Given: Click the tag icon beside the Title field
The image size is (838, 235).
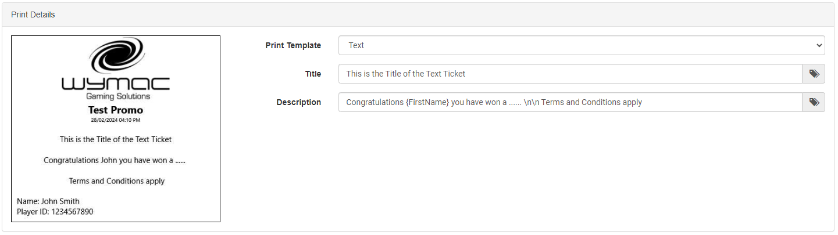Looking at the screenshot, I should (x=814, y=74).
